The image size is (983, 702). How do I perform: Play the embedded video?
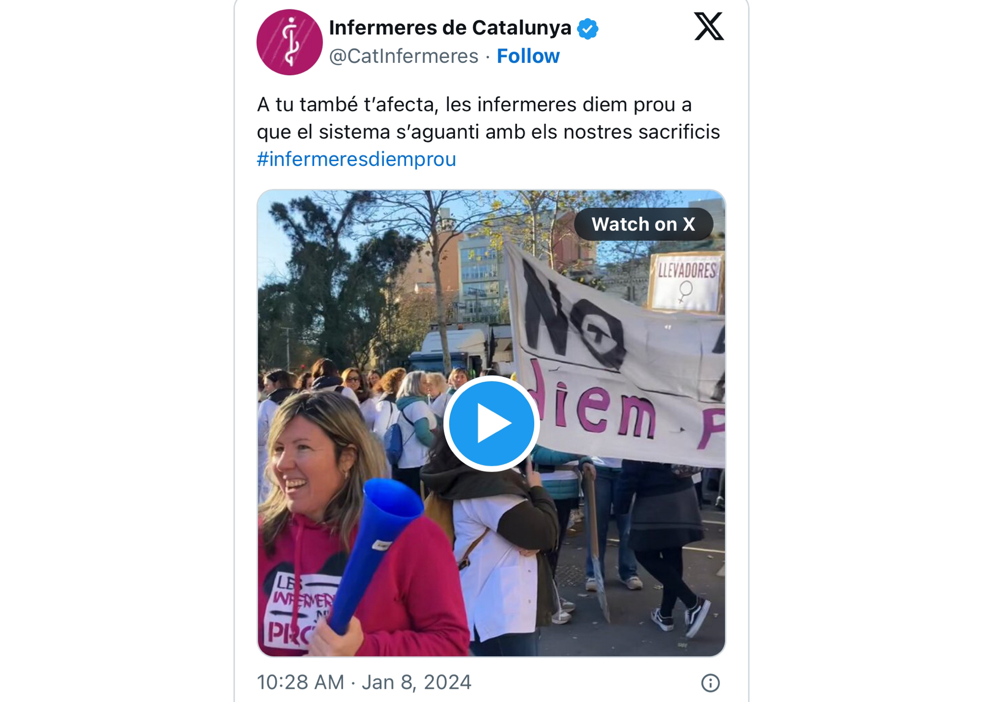pyautogui.click(x=491, y=423)
